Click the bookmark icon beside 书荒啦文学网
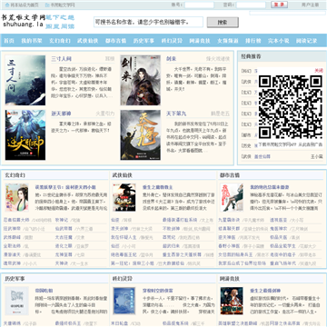This screenshot has height=327, width=327. (x=47, y=5)
